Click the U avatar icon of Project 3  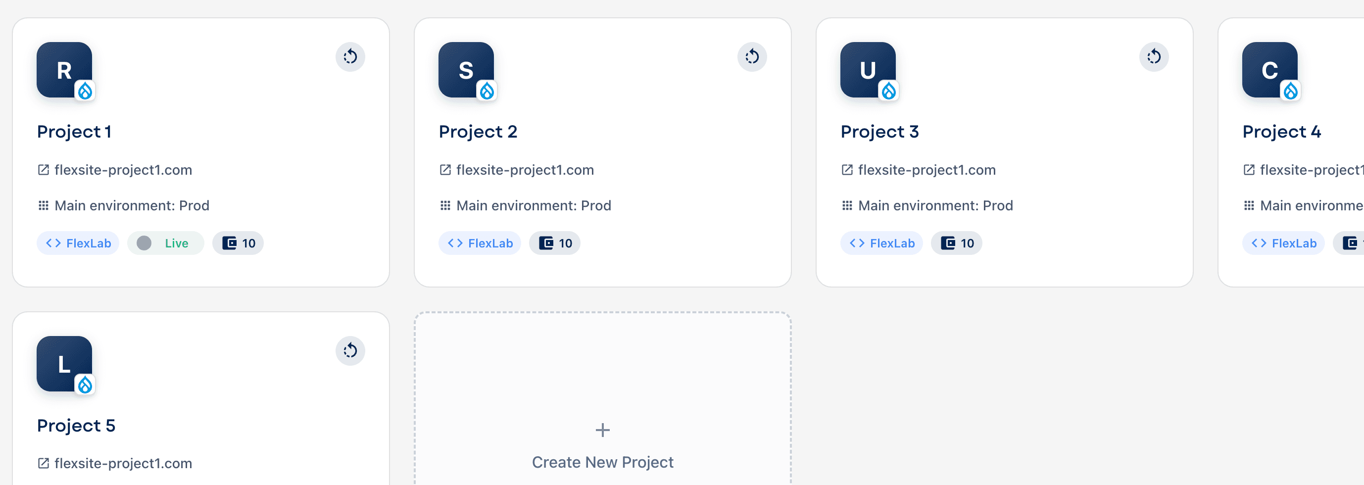(868, 70)
